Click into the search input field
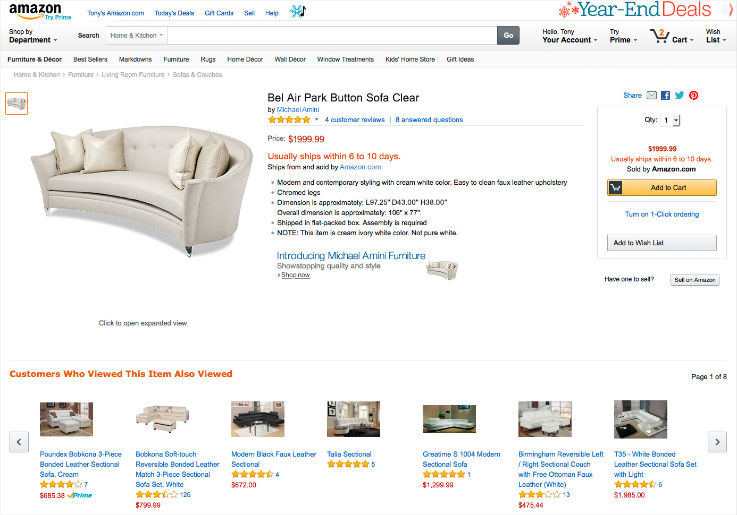Screen dimensions: 737x515 (332, 36)
